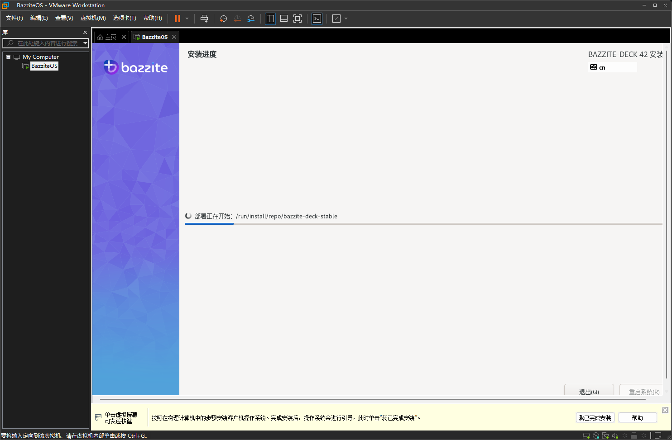Click the 退出(Q) button in the installer
The height and width of the screenshot is (440, 672).
(589, 391)
